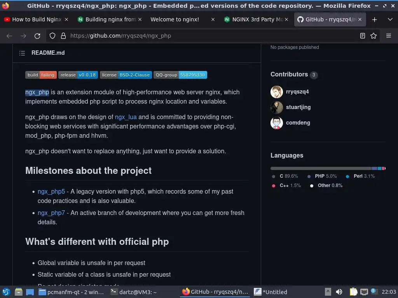Click the taskbar show desktop icon
This screenshot has height=298, width=398.
tap(30, 292)
